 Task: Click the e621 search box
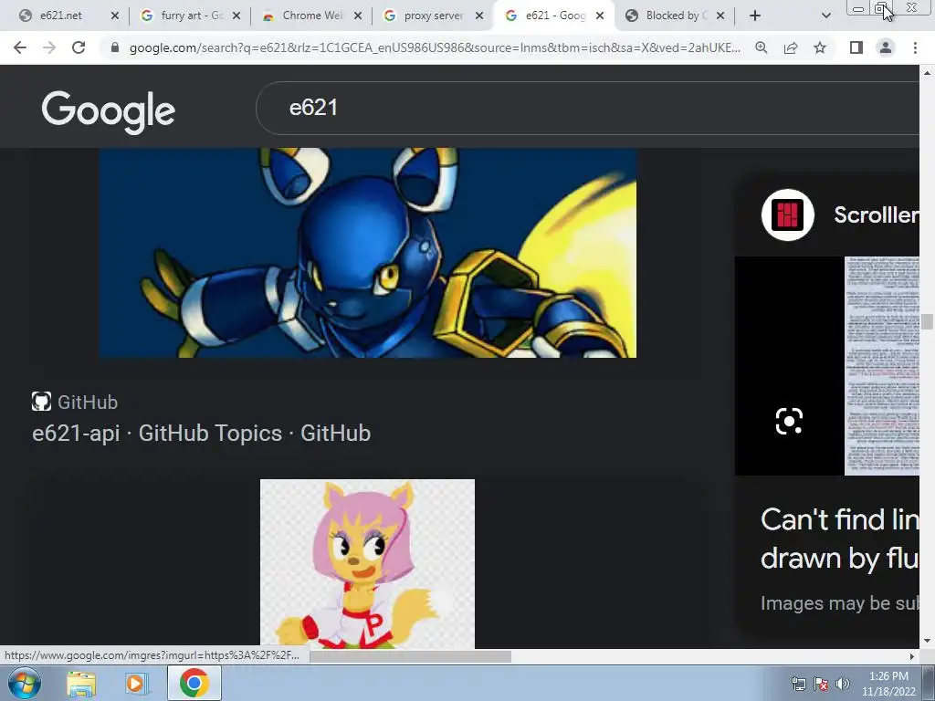587,108
